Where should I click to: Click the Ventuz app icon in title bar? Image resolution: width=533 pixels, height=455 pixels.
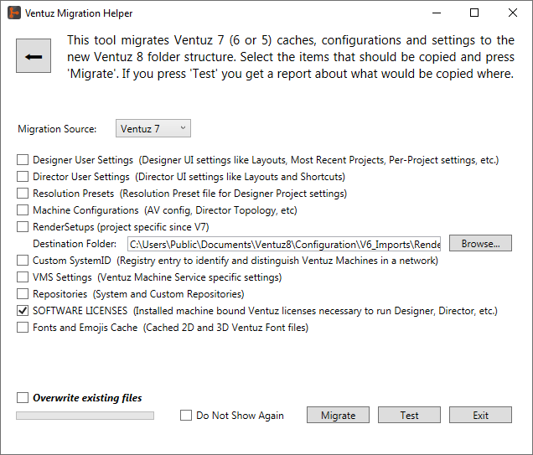14,13
